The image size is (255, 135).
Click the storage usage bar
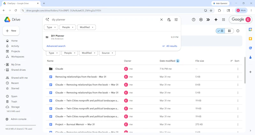pyautogui.click(x=21, y=125)
